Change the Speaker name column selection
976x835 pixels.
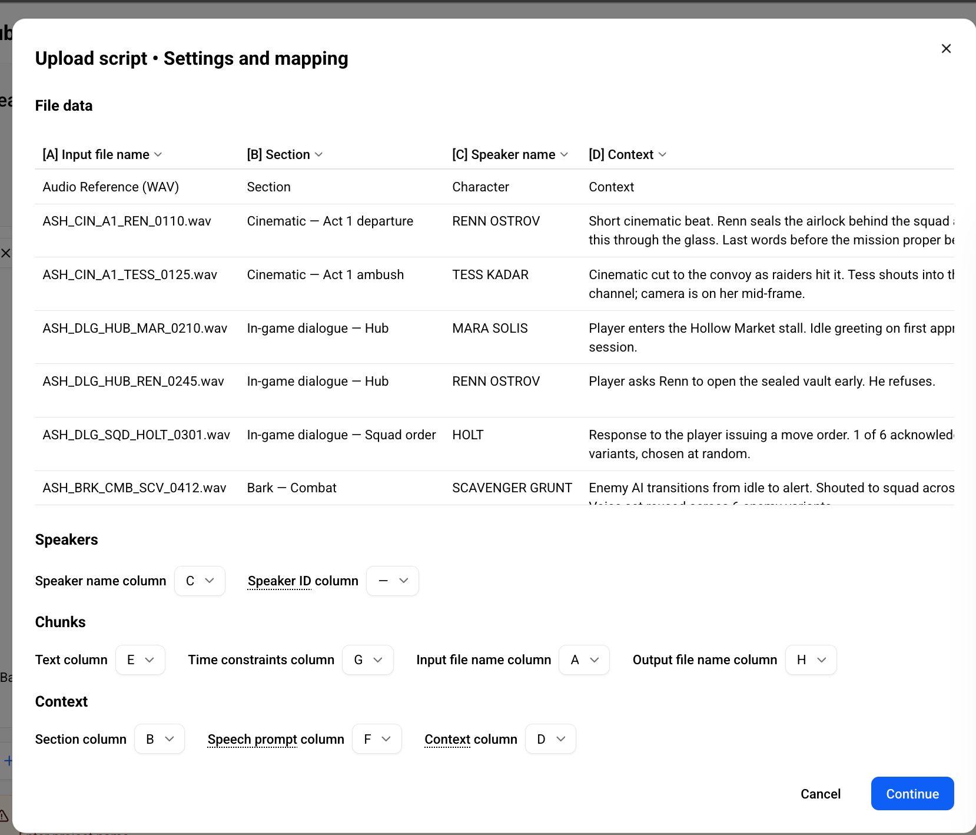tap(200, 581)
